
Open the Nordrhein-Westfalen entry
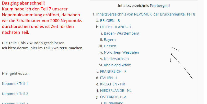[x=121, y=52]
